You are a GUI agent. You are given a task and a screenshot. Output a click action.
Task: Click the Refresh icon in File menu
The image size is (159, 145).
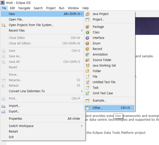(x=4, y=86)
